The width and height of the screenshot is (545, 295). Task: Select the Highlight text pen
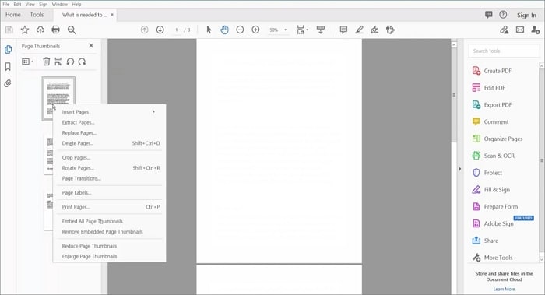tap(359, 30)
